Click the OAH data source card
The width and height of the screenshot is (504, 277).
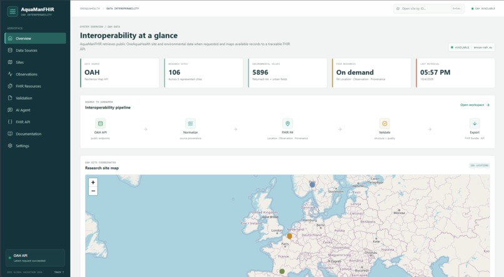click(119, 73)
